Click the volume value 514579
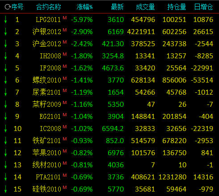 143,141
